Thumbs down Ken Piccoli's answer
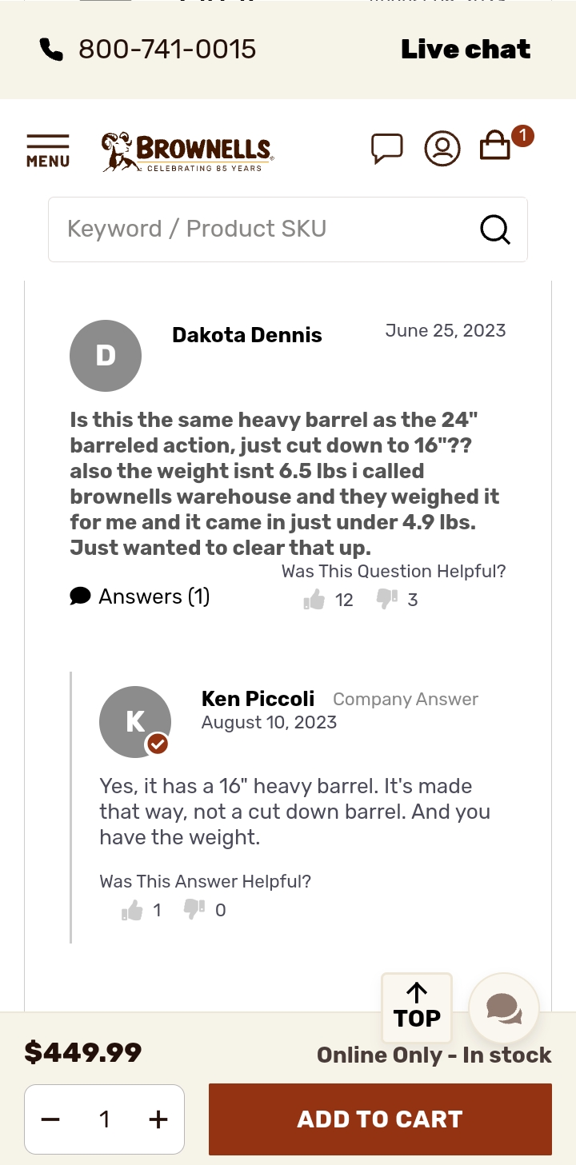The image size is (576, 1165). 194,910
